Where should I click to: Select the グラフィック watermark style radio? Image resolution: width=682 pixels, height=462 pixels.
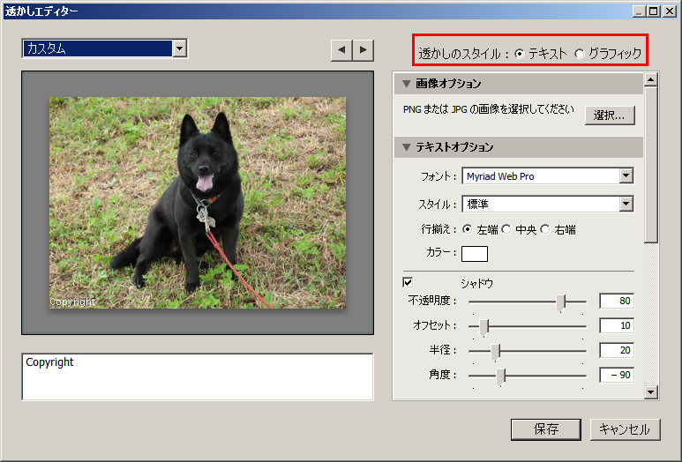point(579,54)
